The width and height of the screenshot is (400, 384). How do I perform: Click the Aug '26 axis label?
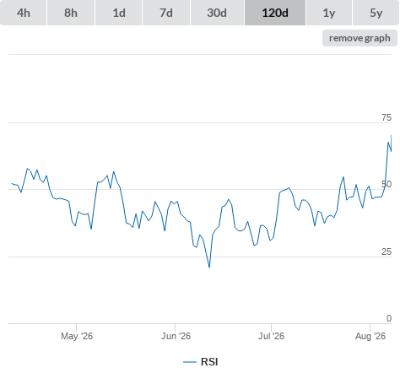coord(370,336)
